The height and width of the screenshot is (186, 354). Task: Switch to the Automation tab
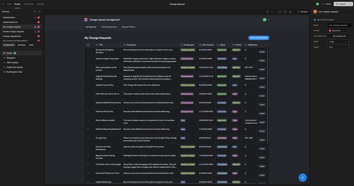coord(29,4)
